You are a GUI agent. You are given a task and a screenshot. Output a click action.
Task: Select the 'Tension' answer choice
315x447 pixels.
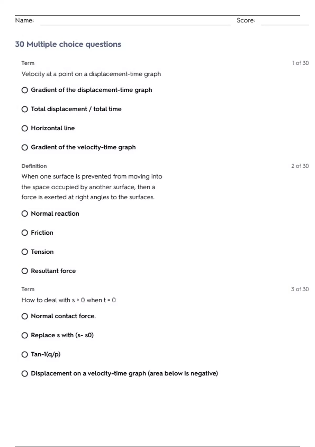[25, 252]
